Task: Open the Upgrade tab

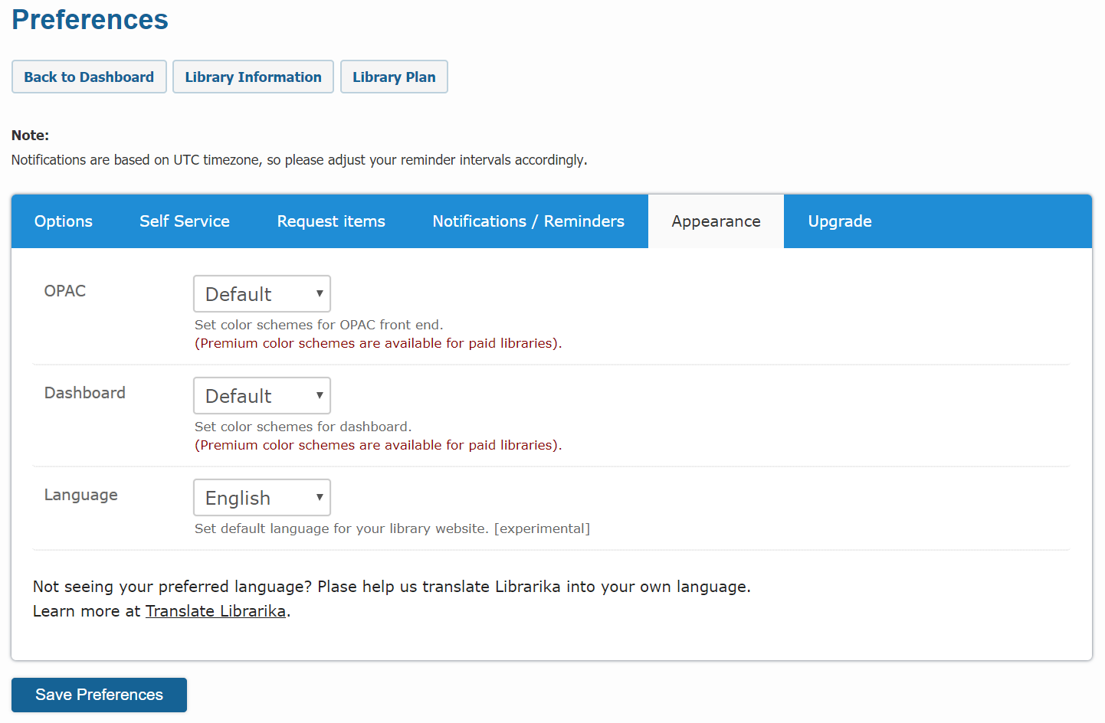Action: 840,221
